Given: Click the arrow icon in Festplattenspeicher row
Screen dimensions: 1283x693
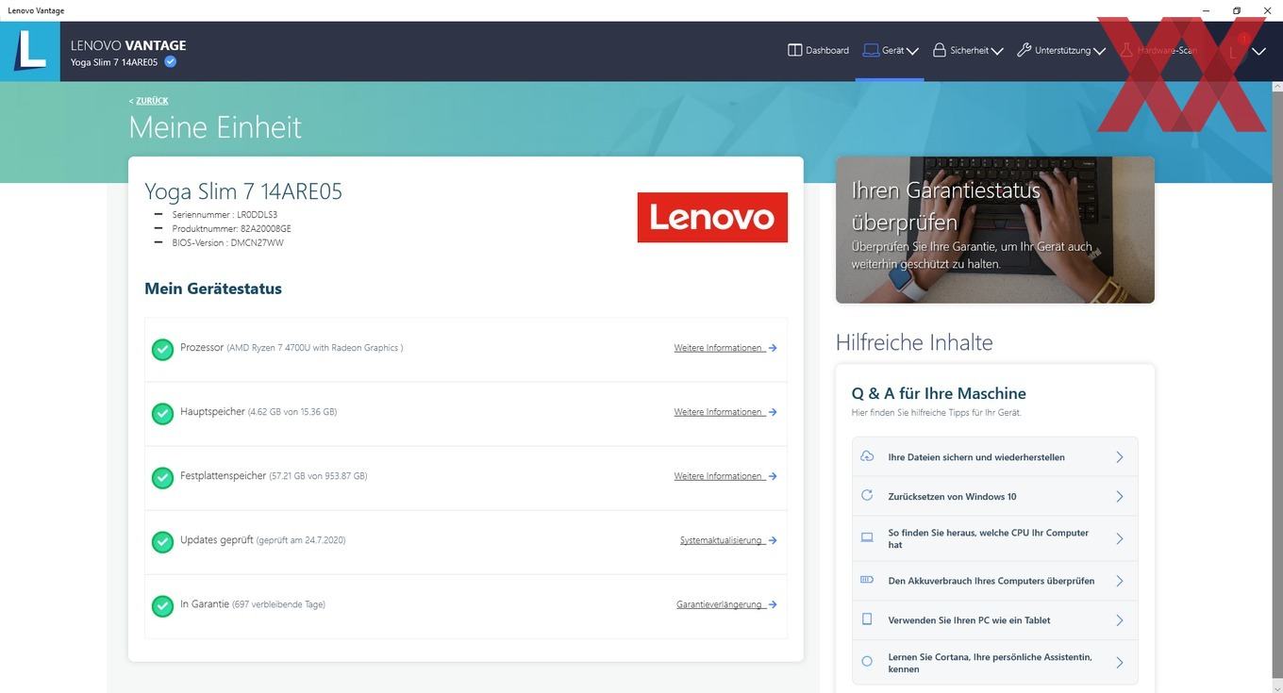Looking at the screenshot, I should pos(773,476).
